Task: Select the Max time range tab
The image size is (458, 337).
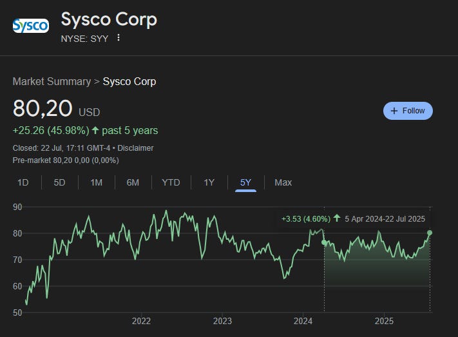Action: tap(283, 182)
